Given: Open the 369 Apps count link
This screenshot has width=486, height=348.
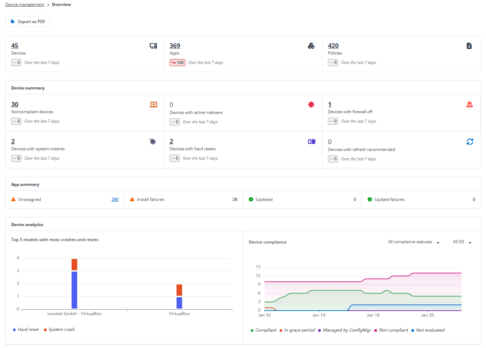Looking at the screenshot, I should click(x=175, y=46).
